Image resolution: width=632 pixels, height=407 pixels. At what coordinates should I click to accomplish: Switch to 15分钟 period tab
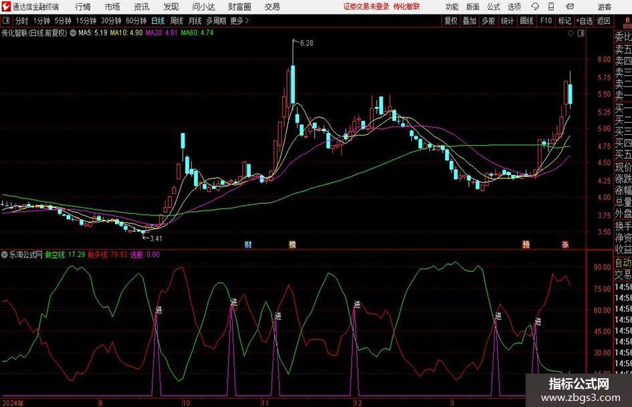(x=86, y=21)
